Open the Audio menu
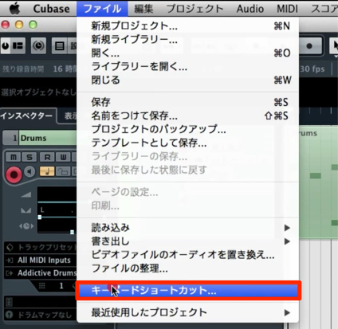This screenshot has height=329, width=338. [250, 9]
